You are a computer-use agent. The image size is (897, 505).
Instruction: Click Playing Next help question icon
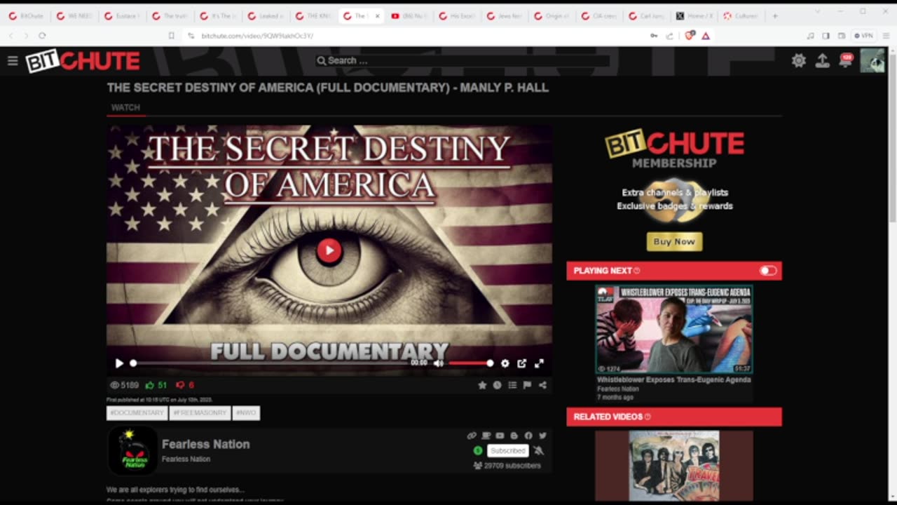click(637, 271)
